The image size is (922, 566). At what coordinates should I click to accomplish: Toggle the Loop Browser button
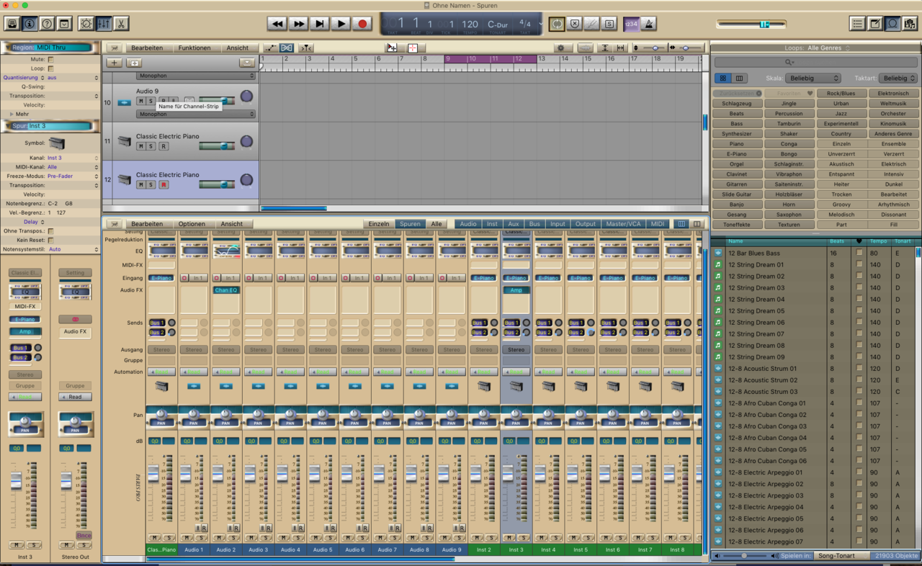[x=892, y=24]
